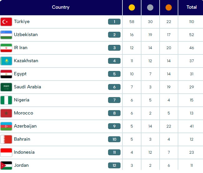Image resolution: width=203 pixels, height=173 pixels.
Task: Click the silver medal column header
Action: (x=150, y=7)
